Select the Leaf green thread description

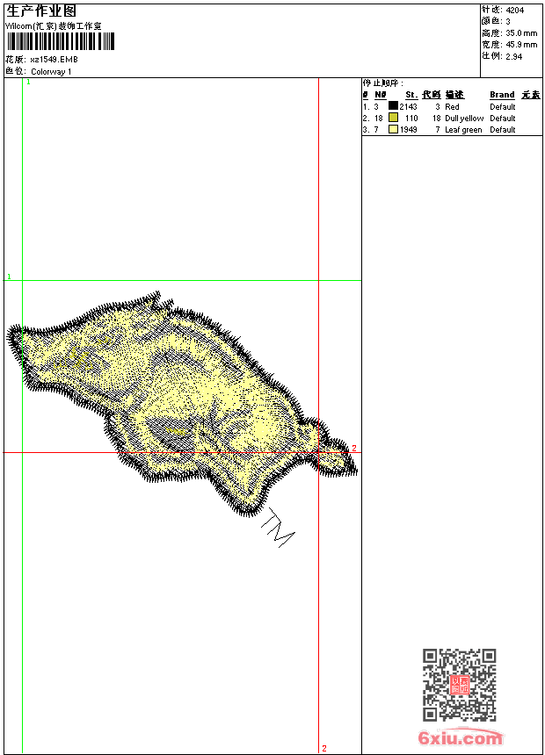[x=463, y=129]
